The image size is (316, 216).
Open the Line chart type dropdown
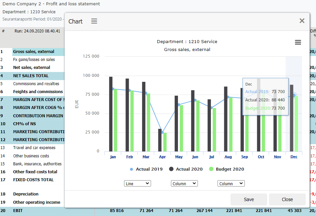coord(137,184)
